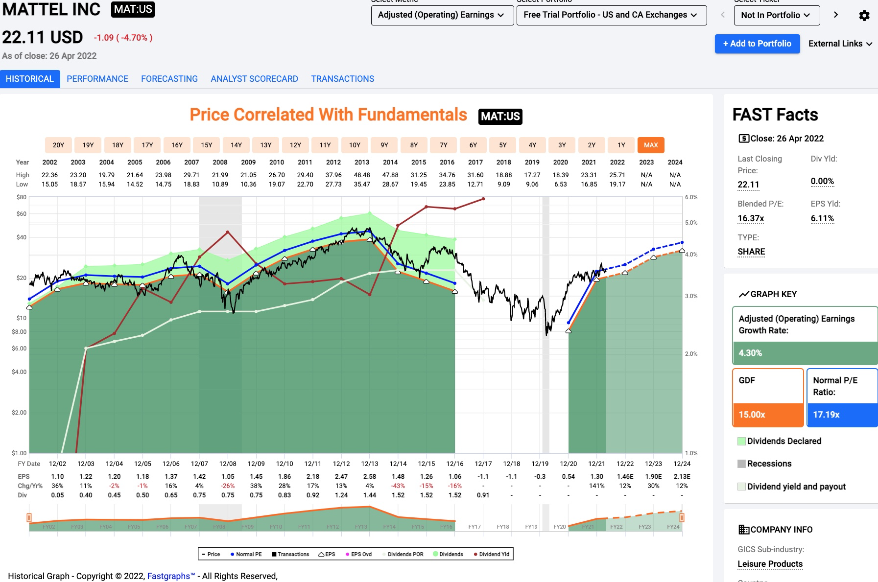Click the Graph Key trend icon

click(743, 294)
